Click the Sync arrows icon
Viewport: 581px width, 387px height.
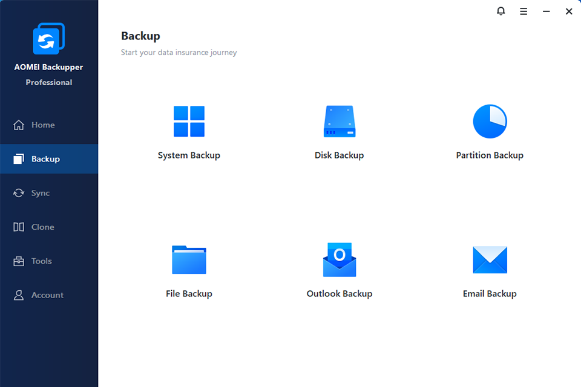(19, 193)
